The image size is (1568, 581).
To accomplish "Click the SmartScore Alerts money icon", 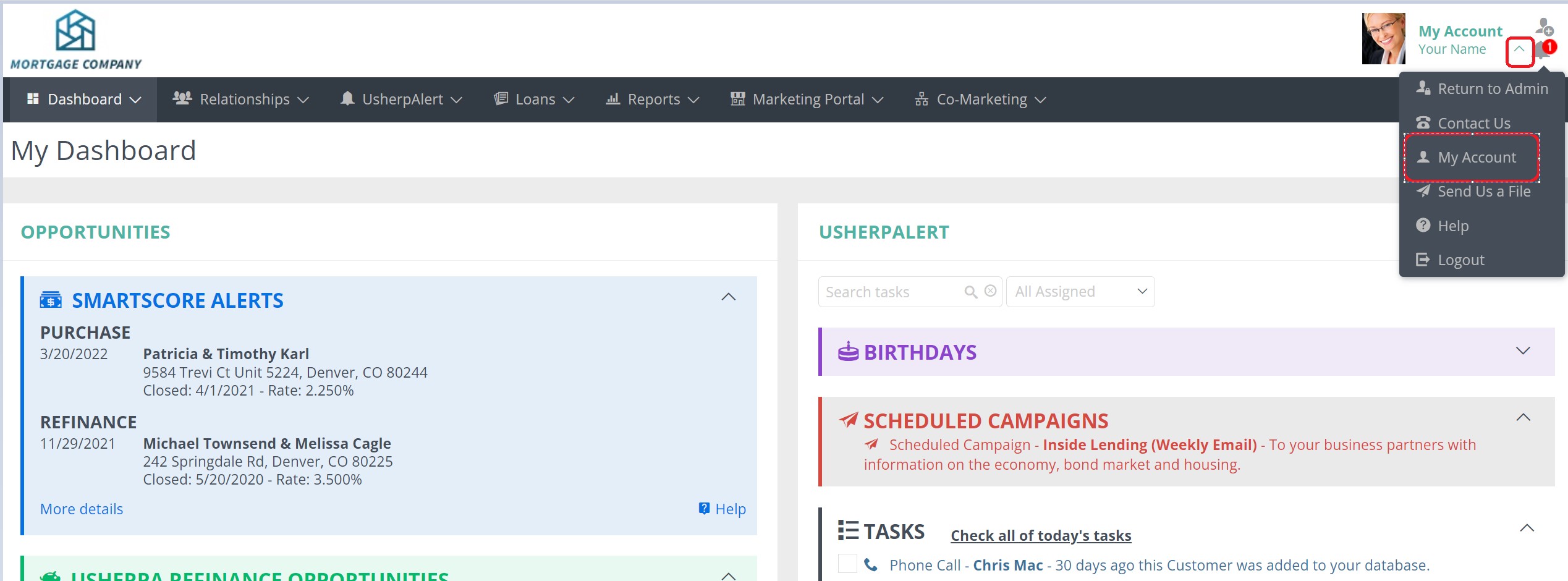I will tap(51, 300).
